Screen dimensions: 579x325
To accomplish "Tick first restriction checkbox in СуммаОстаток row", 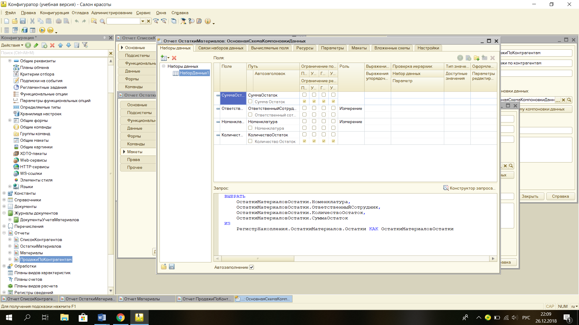I will click(304, 95).
